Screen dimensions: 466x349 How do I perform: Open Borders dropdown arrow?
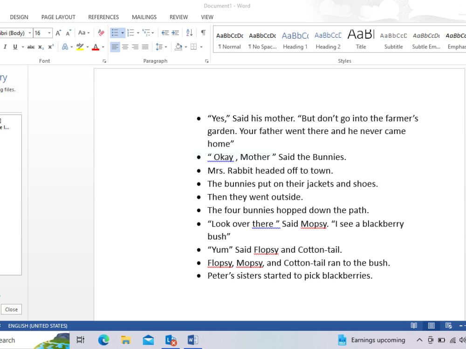(x=201, y=47)
